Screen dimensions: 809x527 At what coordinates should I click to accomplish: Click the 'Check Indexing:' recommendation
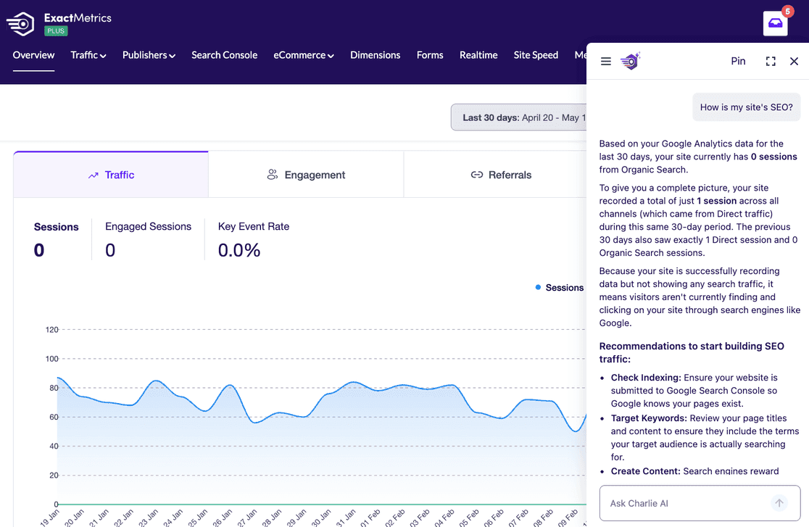[646, 378]
